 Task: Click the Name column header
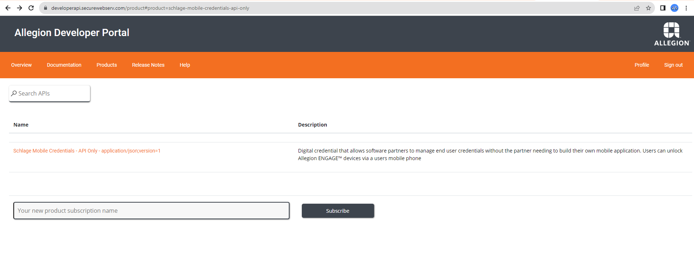[21, 125]
